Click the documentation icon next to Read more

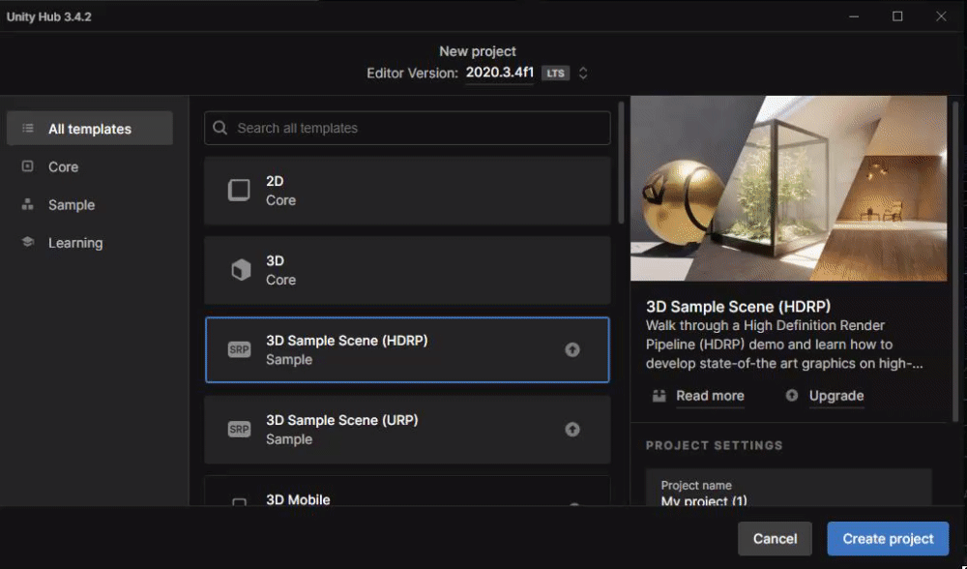(x=660, y=396)
